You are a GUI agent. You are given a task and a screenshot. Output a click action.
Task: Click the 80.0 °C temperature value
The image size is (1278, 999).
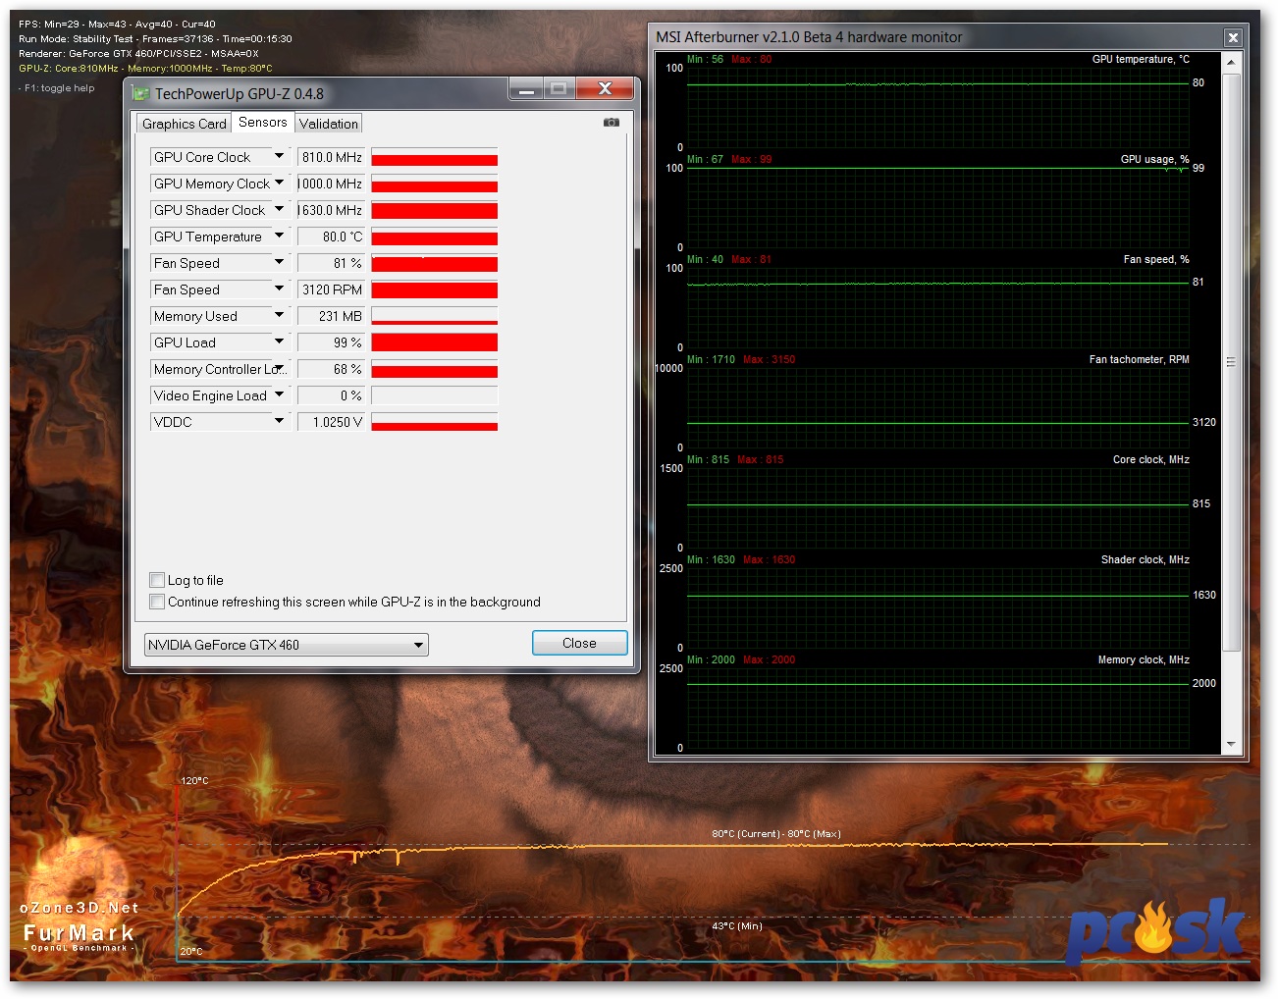(x=332, y=237)
